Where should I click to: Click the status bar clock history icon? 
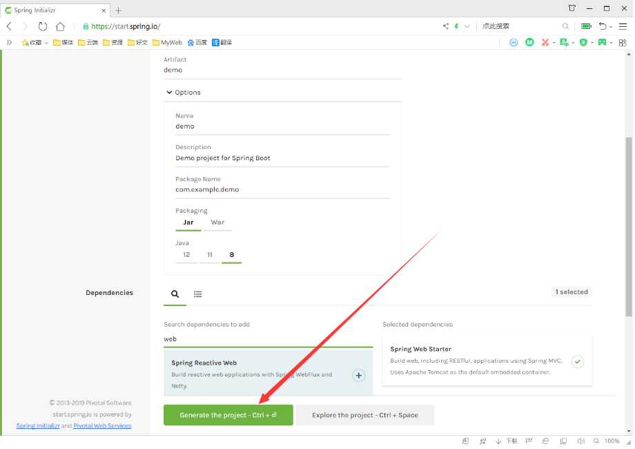tap(466, 441)
